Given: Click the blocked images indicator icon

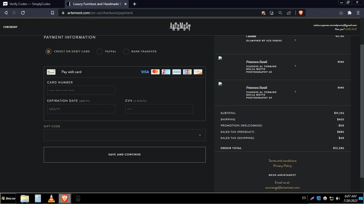Looking at the screenshot, I should [263, 13].
